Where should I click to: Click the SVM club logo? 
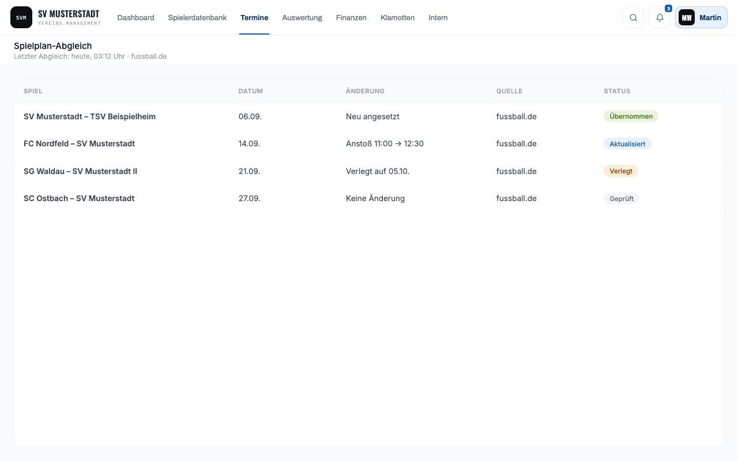(x=21, y=17)
